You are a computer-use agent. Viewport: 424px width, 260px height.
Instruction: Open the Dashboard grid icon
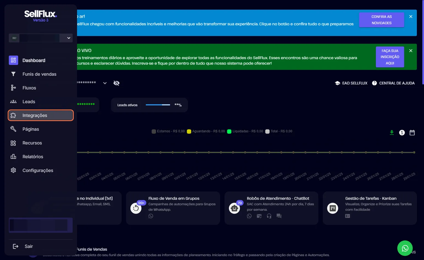(x=13, y=60)
